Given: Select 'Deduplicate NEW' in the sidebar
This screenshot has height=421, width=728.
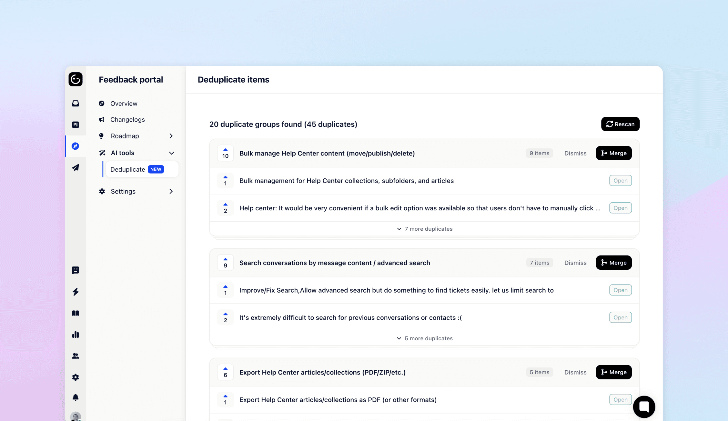Looking at the screenshot, I should tap(136, 169).
